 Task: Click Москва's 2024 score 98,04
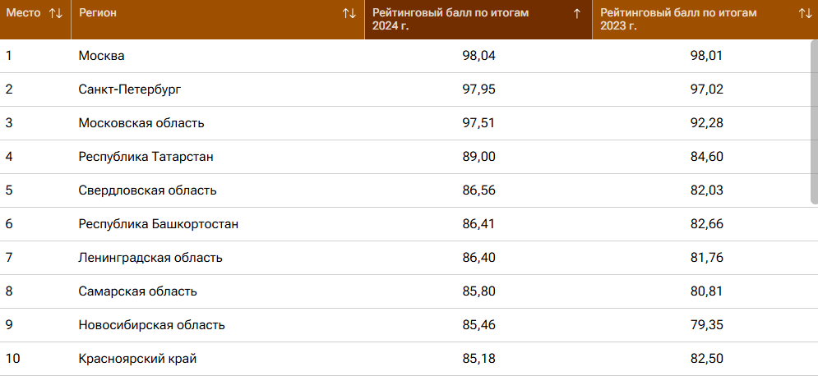[479, 56]
